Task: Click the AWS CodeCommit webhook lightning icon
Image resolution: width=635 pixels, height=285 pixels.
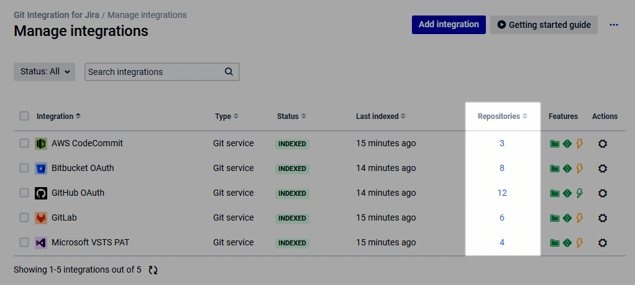Action: [580, 144]
